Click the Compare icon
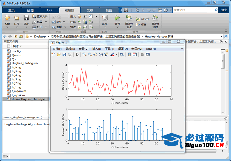The height and width of the screenshot is (161, 231). pyautogui.click(x=34, y=22)
